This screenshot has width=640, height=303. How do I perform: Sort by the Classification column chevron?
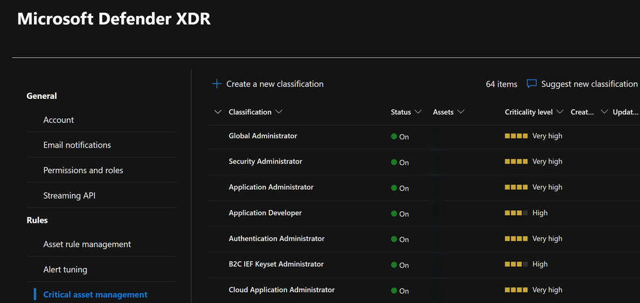coord(279,112)
